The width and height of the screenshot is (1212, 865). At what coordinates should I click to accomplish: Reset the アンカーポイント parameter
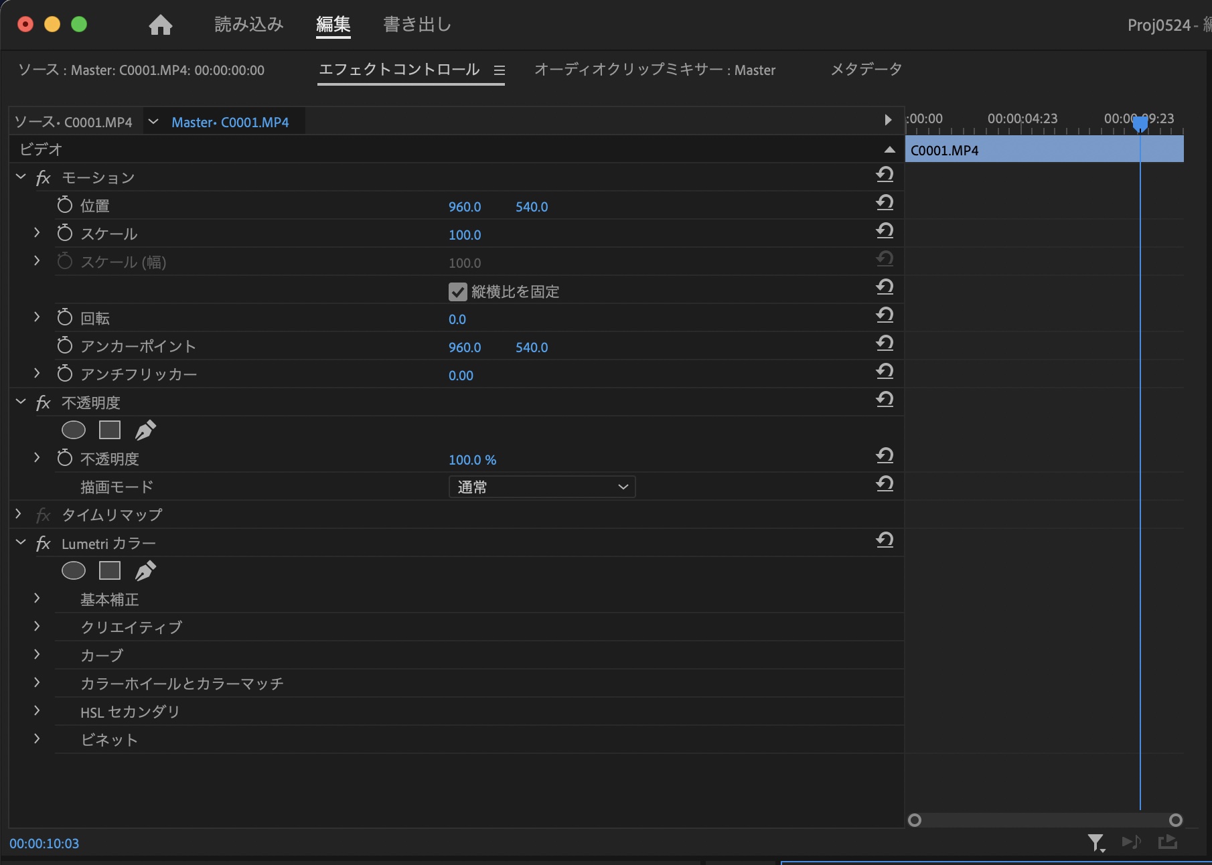pyautogui.click(x=885, y=343)
